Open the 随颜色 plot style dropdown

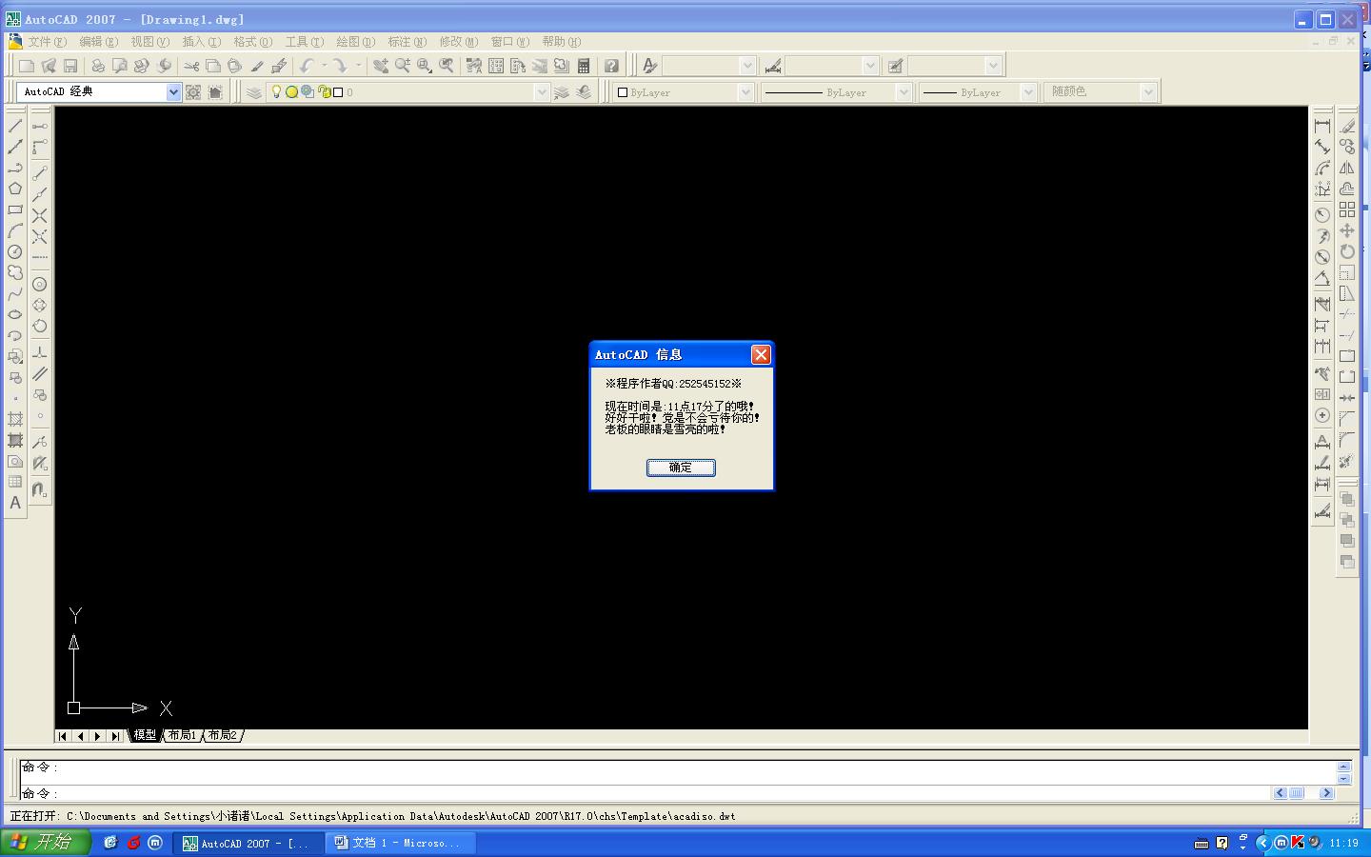(x=1148, y=92)
